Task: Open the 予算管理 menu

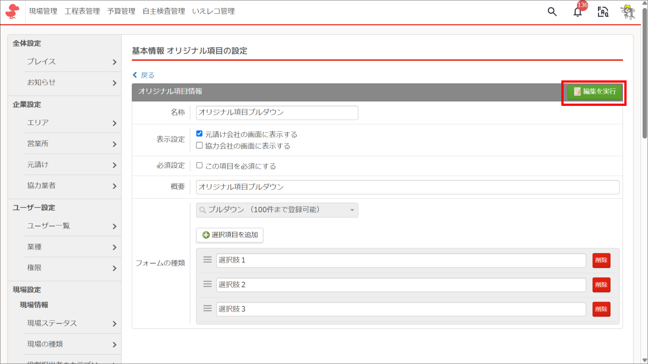Action: (121, 12)
